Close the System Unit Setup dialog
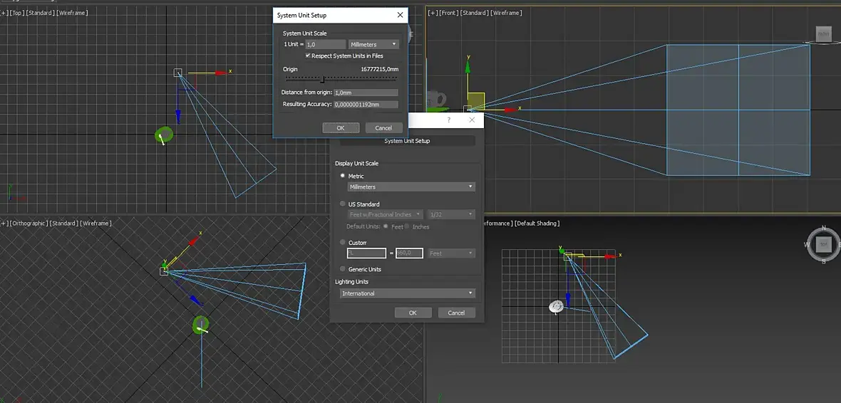 click(x=400, y=15)
